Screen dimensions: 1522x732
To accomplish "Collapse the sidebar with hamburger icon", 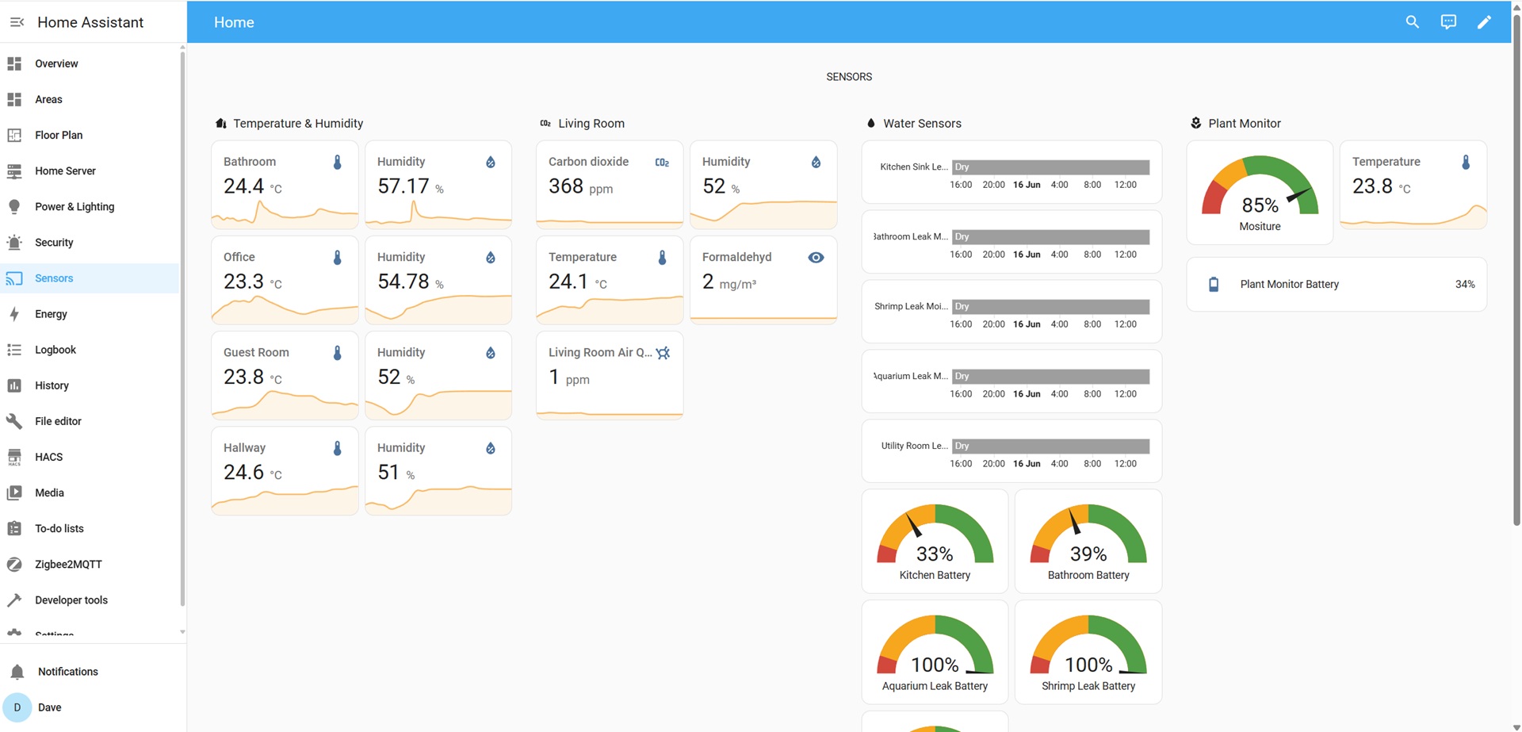I will (x=17, y=22).
